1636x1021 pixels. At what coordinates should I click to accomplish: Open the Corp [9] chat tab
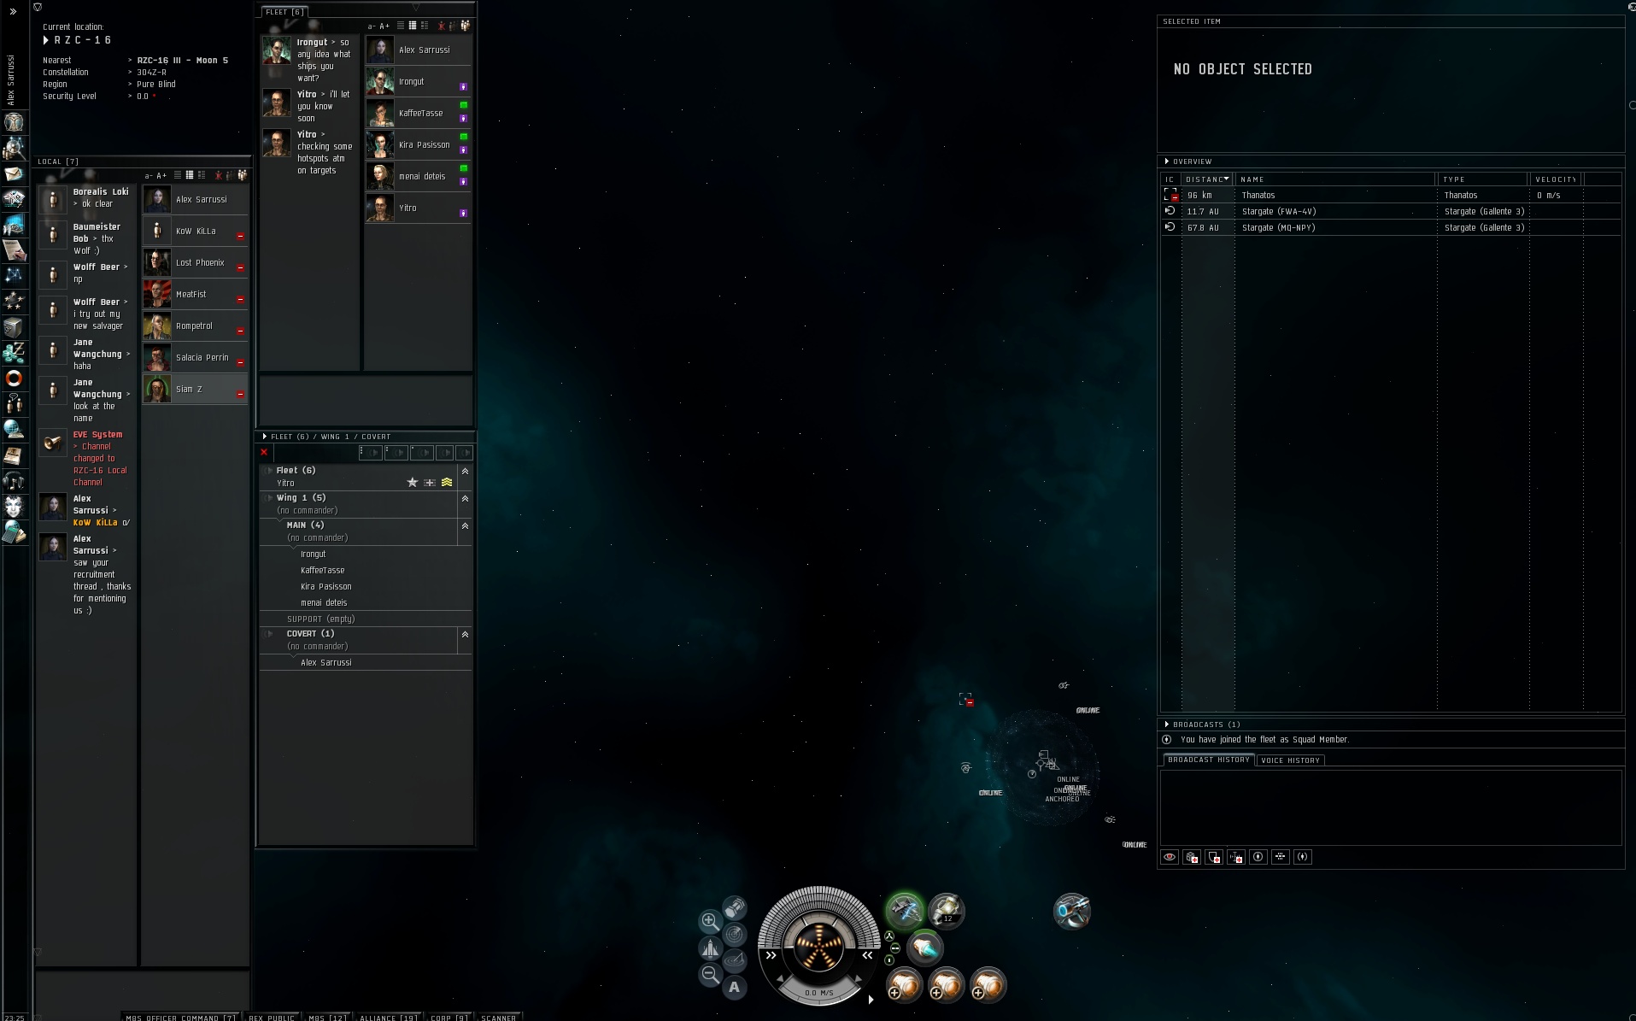click(449, 1017)
